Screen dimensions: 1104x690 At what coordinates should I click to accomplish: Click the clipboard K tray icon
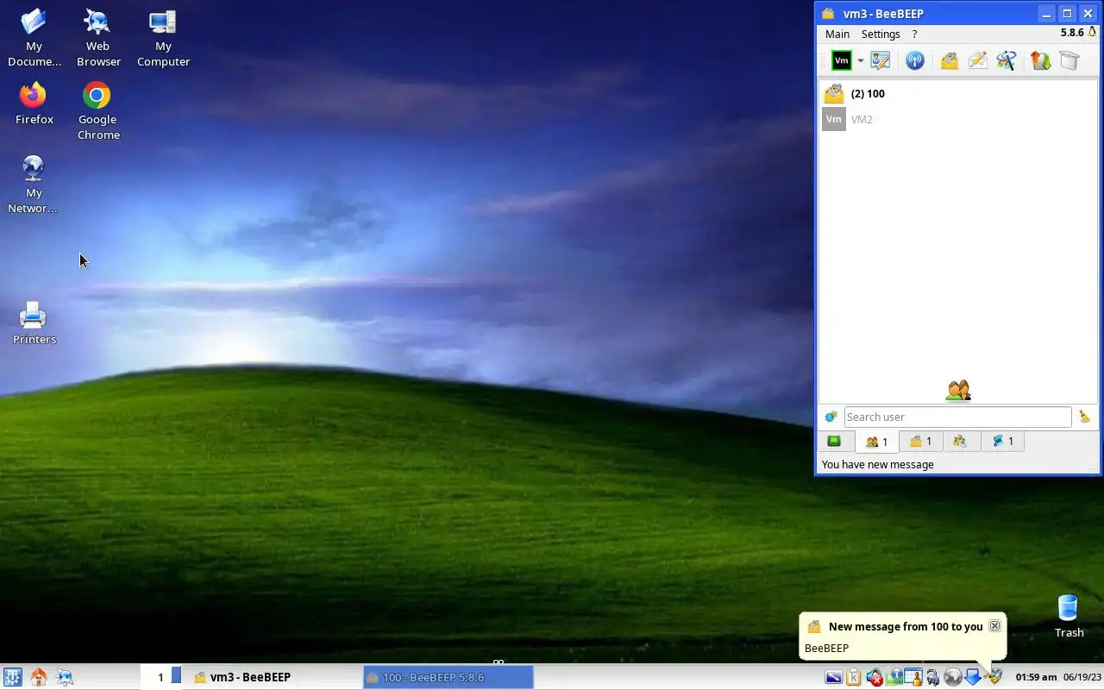[x=854, y=677]
